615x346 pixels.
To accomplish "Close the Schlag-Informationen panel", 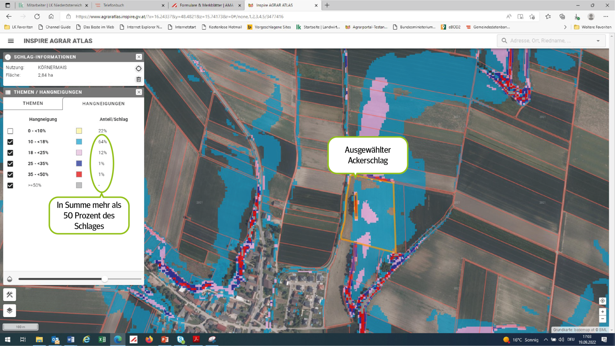I will [139, 57].
